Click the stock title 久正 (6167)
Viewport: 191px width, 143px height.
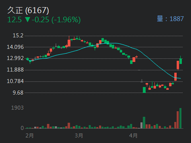coord(28,10)
